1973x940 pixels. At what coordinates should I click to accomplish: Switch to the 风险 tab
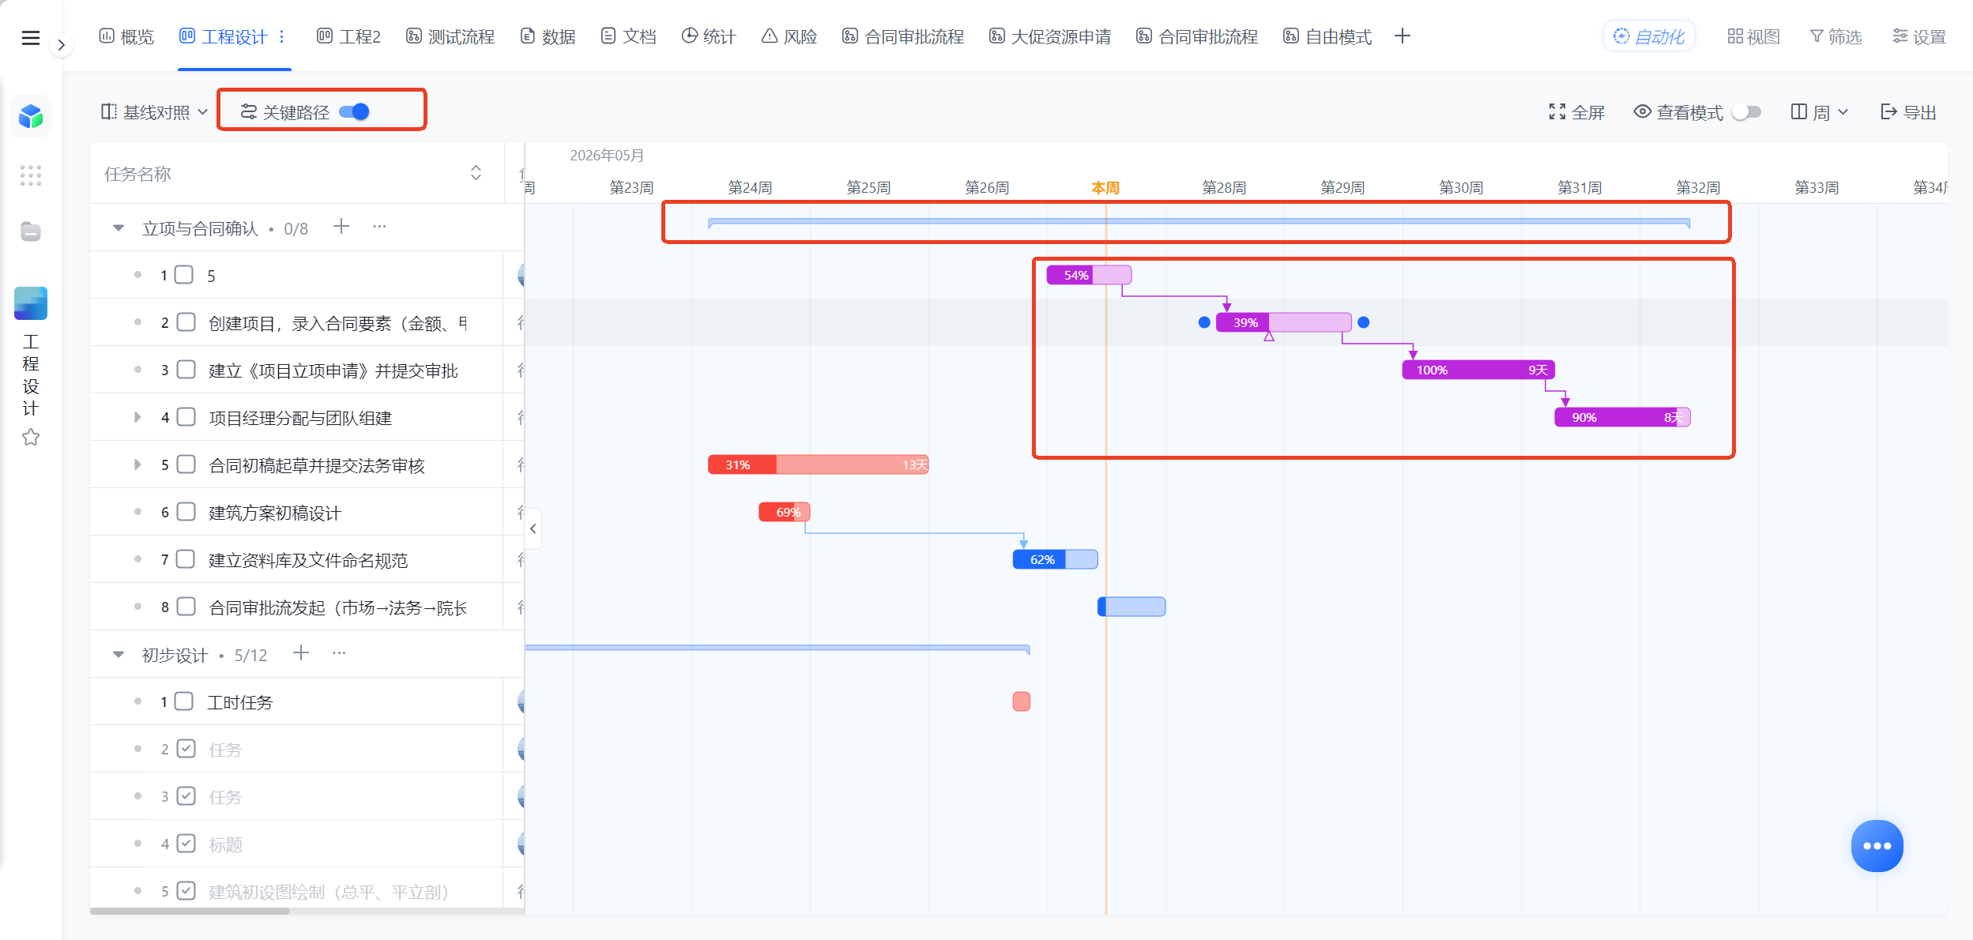[789, 36]
